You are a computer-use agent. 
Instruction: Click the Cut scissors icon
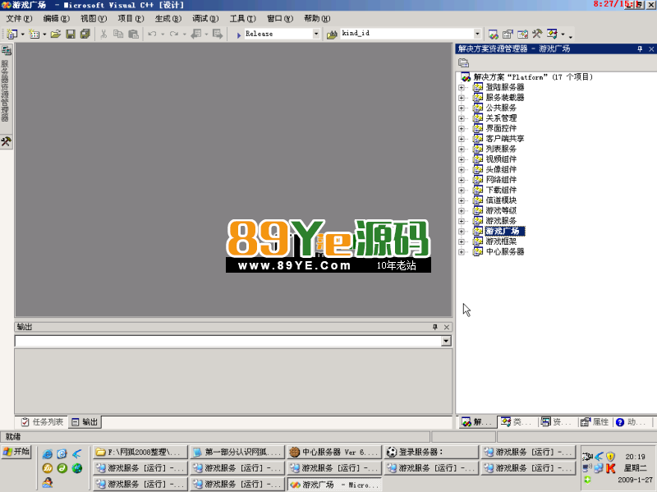pyautogui.click(x=103, y=34)
